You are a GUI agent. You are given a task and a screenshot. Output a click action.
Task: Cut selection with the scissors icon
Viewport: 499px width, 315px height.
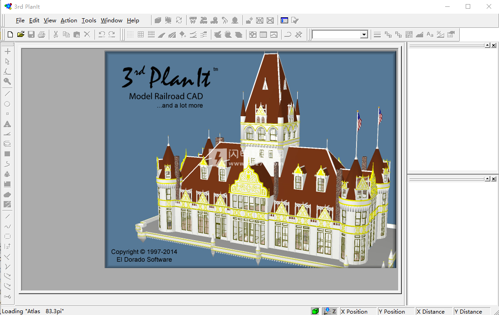(56, 34)
